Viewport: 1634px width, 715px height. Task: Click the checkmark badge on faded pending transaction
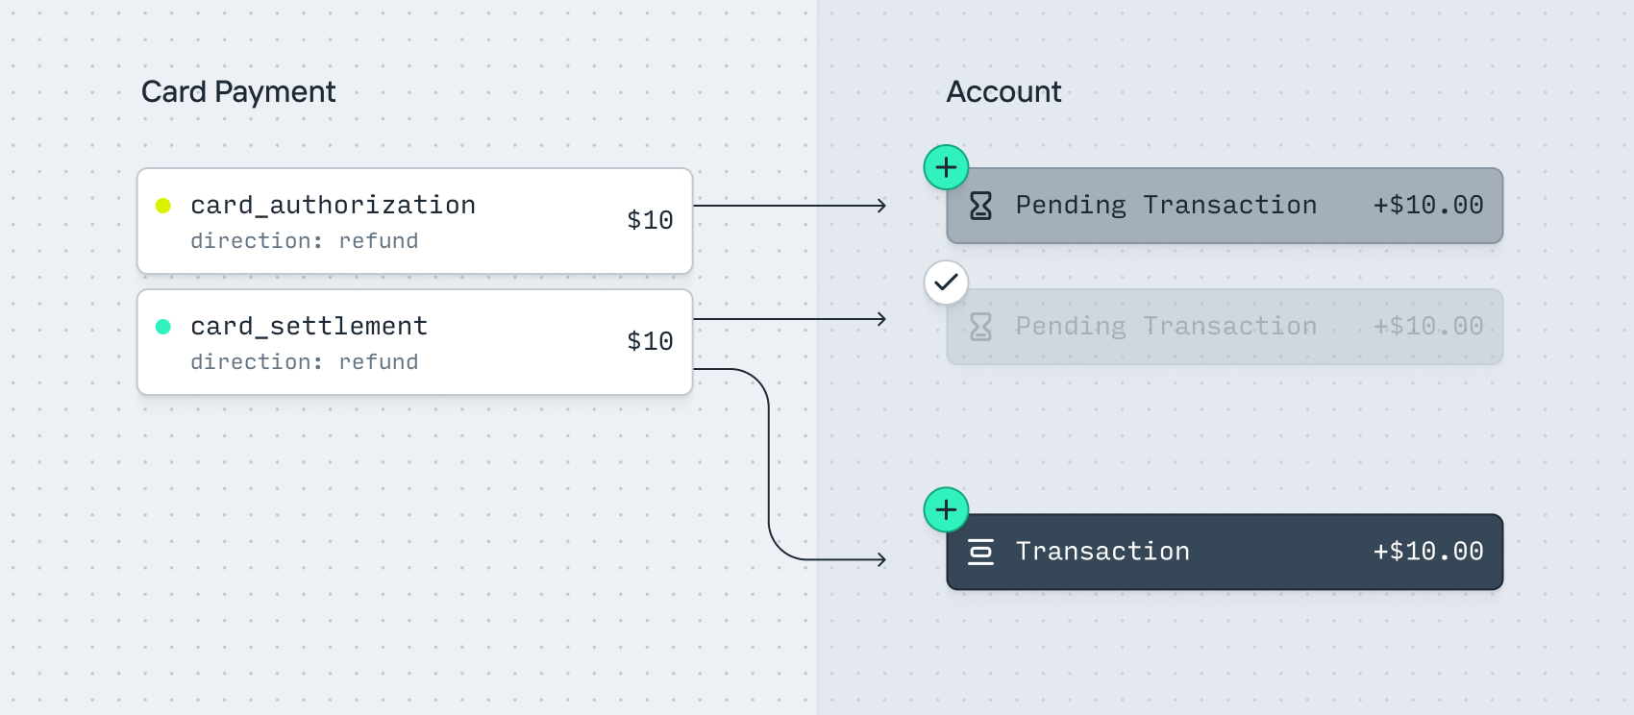click(946, 283)
